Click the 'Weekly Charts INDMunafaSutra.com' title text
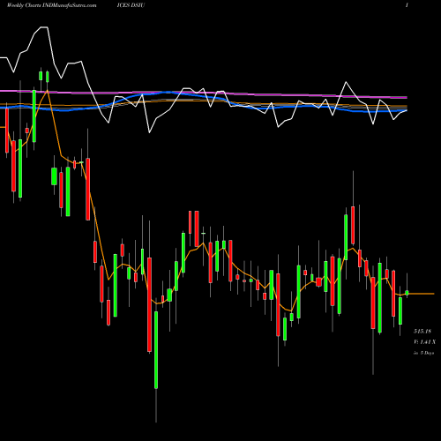 pyautogui.click(x=51, y=5)
